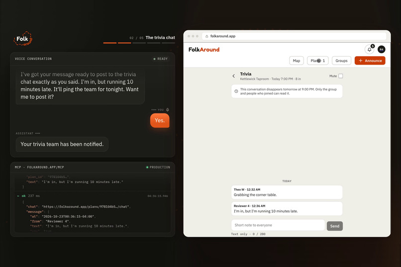Select the third gray progress segment

coord(139,43)
